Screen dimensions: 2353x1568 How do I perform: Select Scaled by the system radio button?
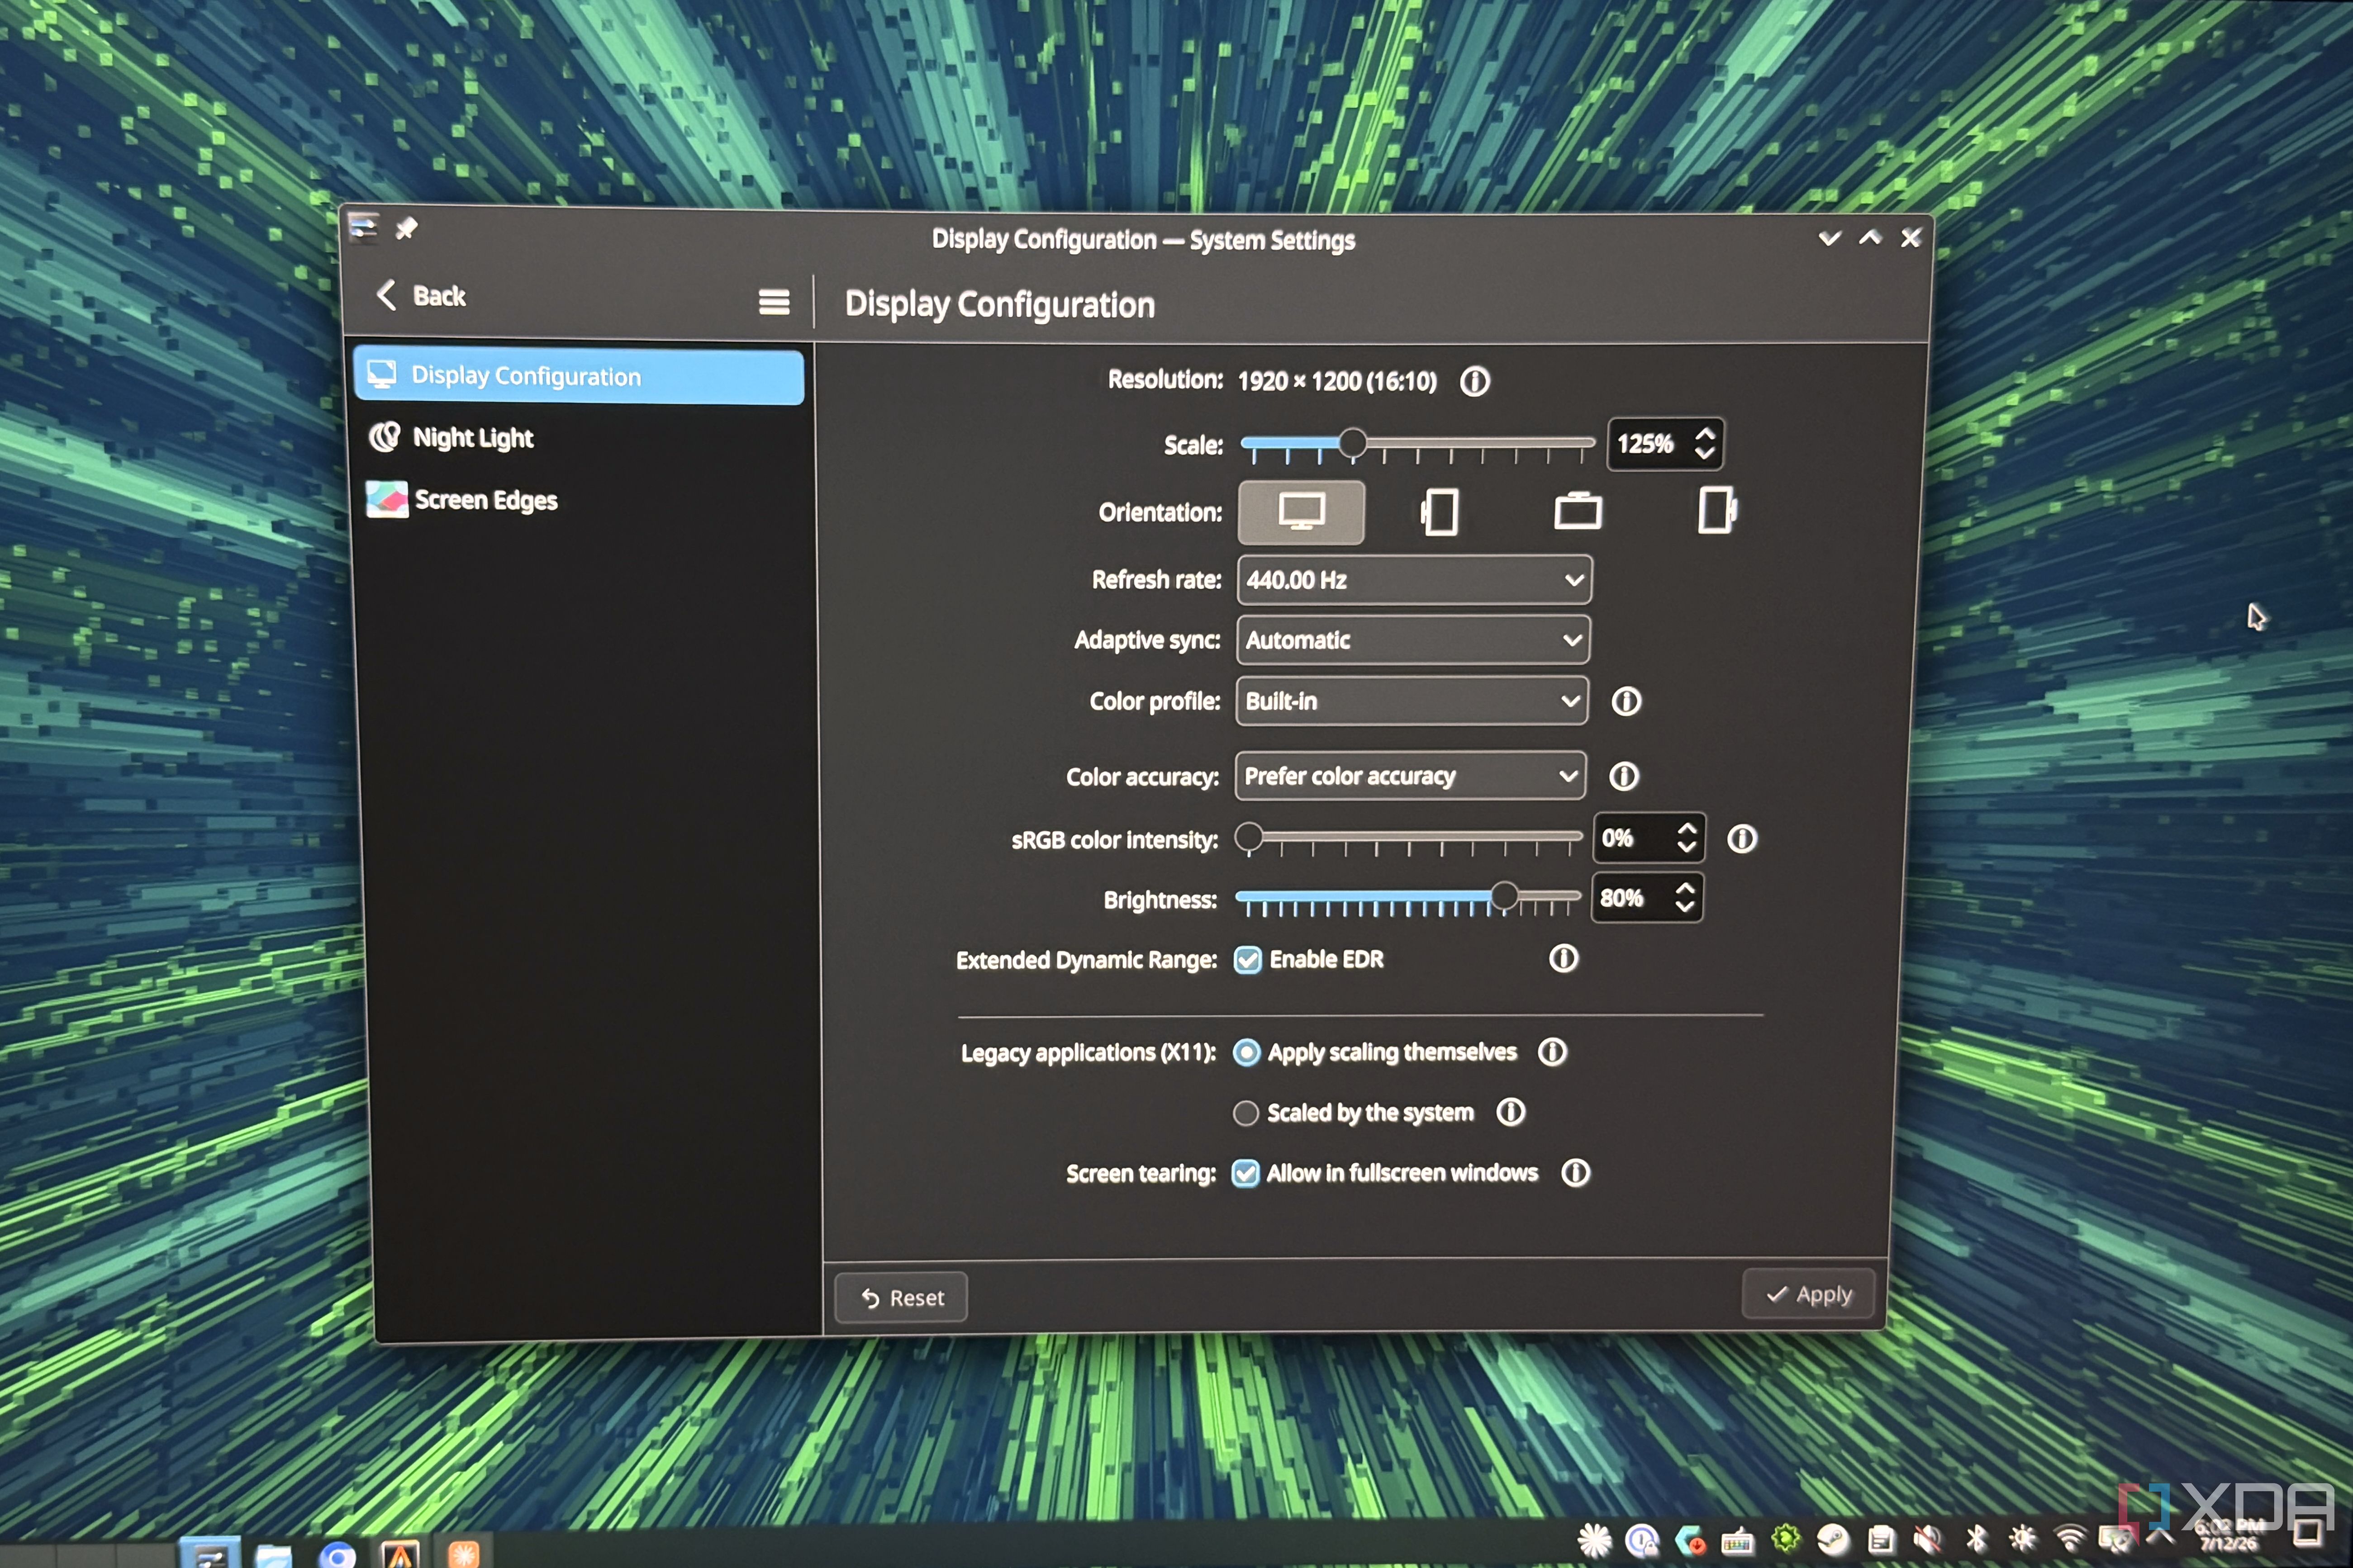tap(1245, 1113)
